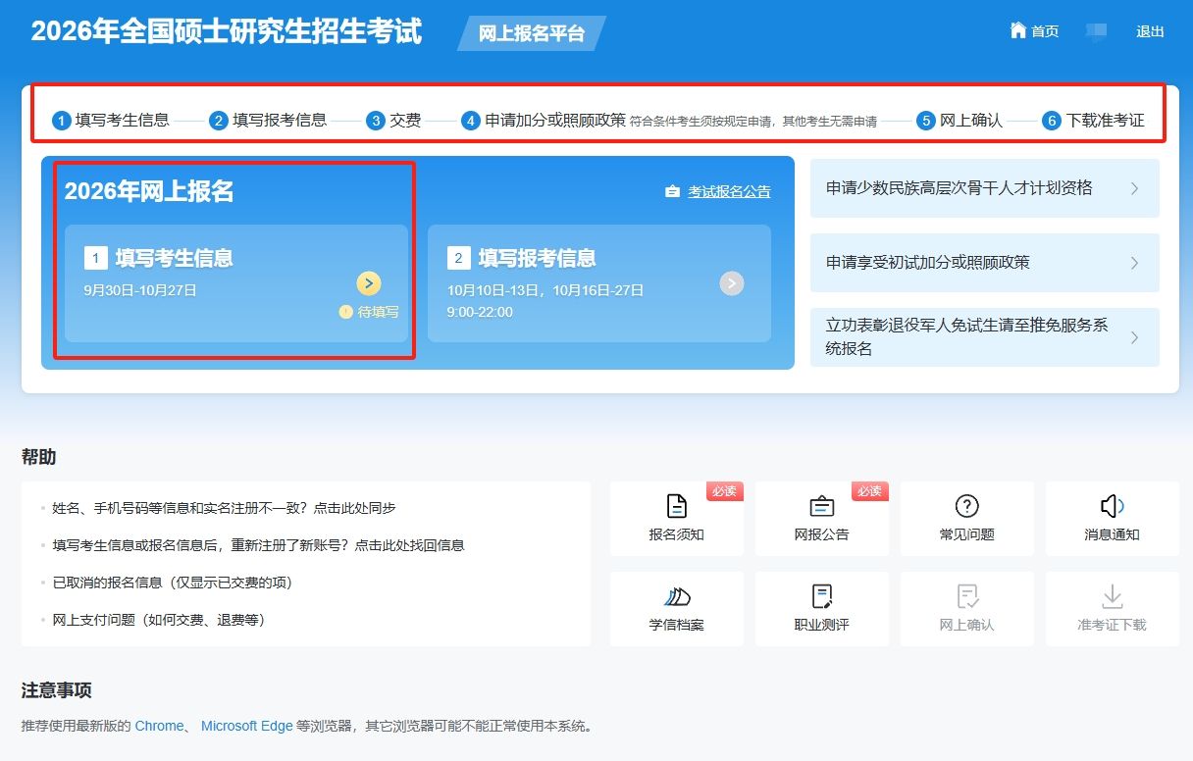This screenshot has height=761, width=1193.
Task: Open the 网报公告 icon tile
Action: pos(821,506)
